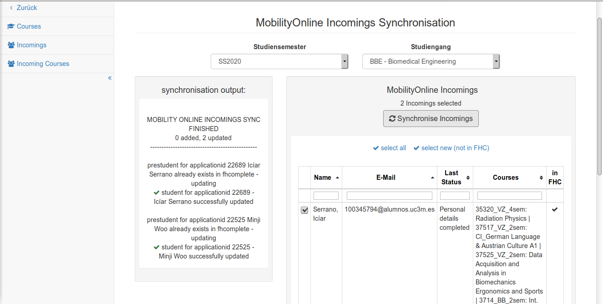Open the Studiensemester dropdown showing SS2020
This screenshot has height=304, width=603.
pos(279,61)
